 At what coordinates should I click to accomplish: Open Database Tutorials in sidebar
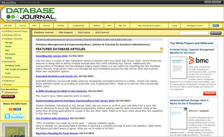(13, 39)
